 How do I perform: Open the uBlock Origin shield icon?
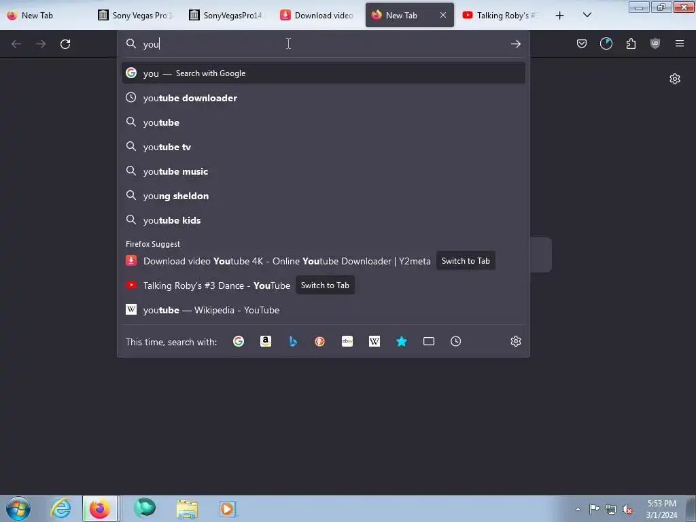tap(655, 43)
